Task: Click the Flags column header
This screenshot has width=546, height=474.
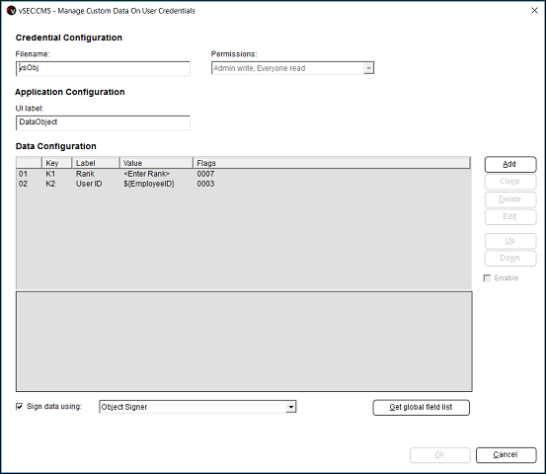Action: (x=331, y=163)
